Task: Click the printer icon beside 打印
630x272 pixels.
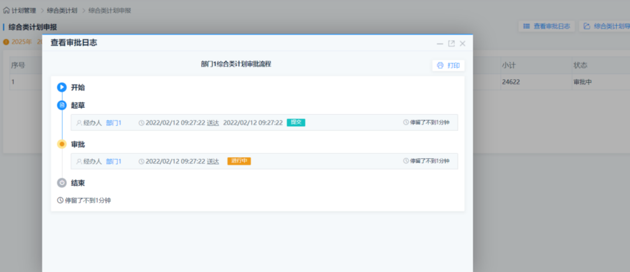Action: pyautogui.click(x=440, y=65)
